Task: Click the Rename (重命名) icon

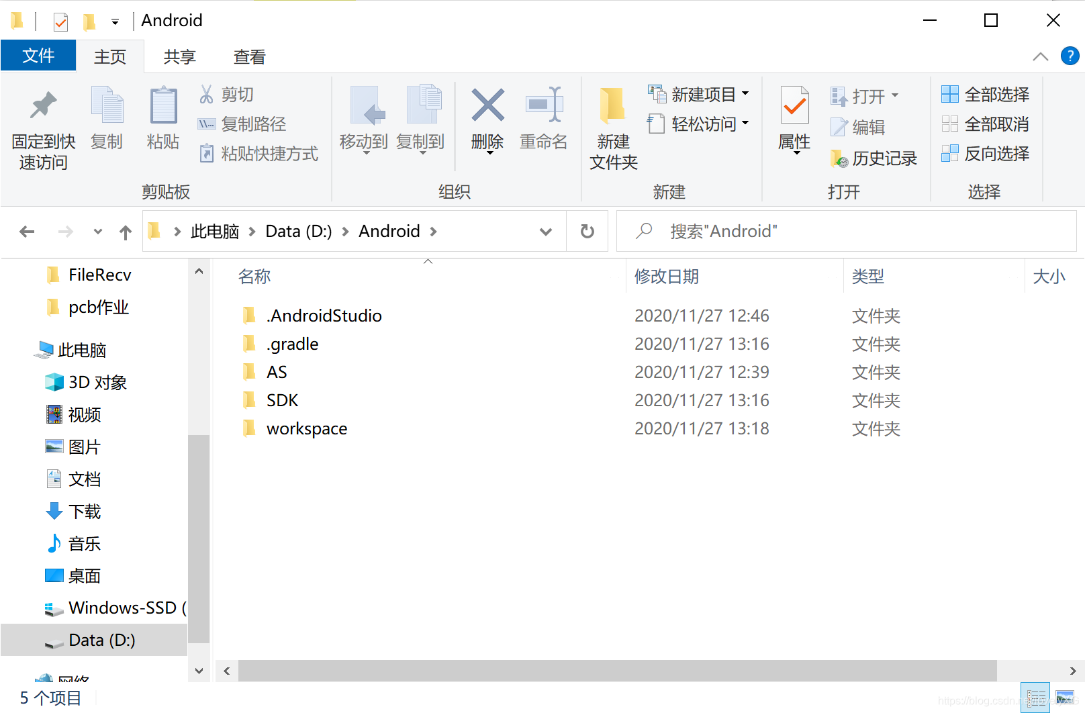Action: 544,105
